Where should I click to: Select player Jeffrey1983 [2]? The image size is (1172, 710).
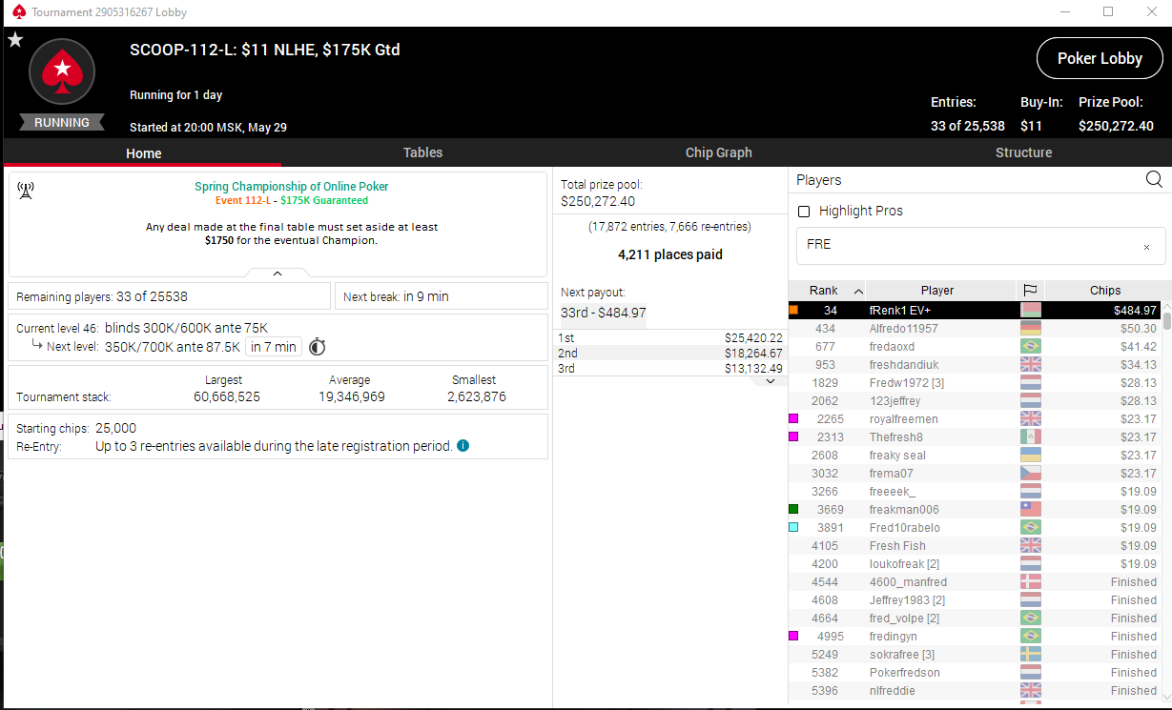pyautogui.click(x=974, y=599)
